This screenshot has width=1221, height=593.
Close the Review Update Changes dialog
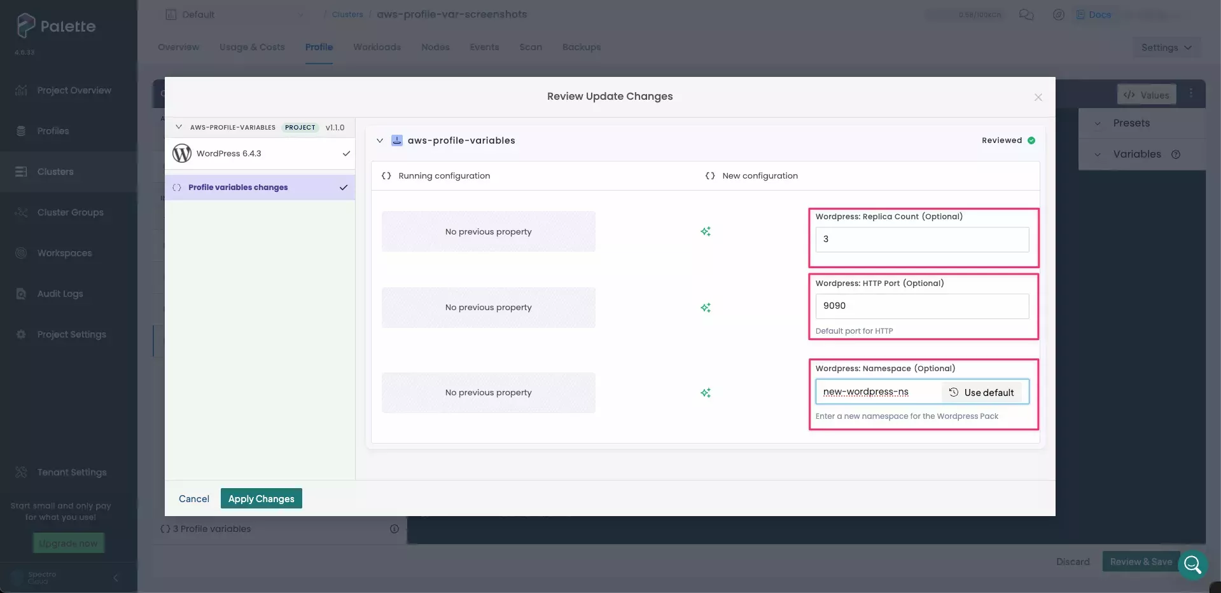[1038, 97]
